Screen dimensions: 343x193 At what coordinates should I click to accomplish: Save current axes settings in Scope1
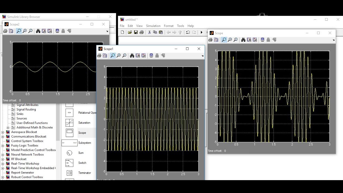coord(138,55)
